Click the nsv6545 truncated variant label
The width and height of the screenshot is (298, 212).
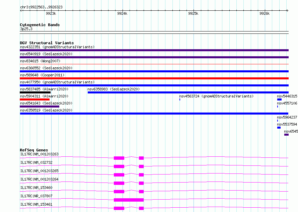291,131
